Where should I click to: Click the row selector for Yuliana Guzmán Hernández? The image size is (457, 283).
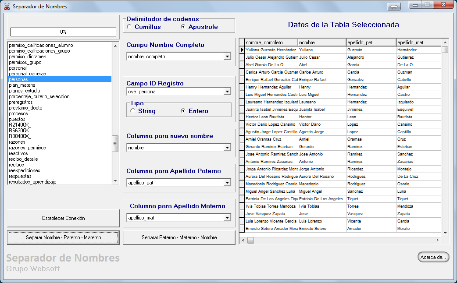click(x=242, y=50)
